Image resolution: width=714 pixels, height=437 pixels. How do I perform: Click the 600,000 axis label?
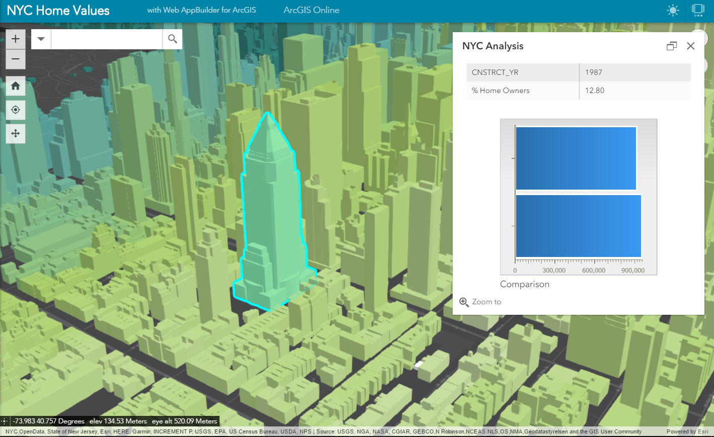pos(594,271)
